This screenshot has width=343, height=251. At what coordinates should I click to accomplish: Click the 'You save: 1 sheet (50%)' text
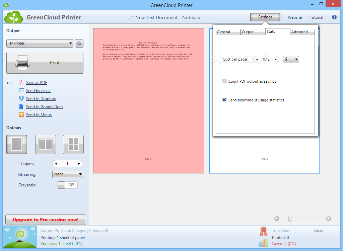coord(62,244)
